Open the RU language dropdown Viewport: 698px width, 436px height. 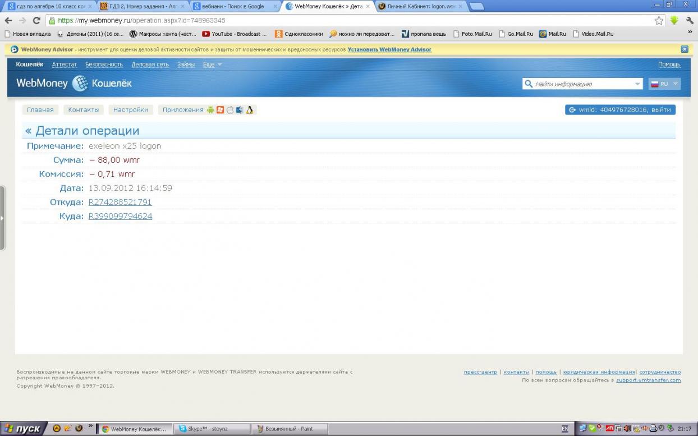[x=664, y=84]
